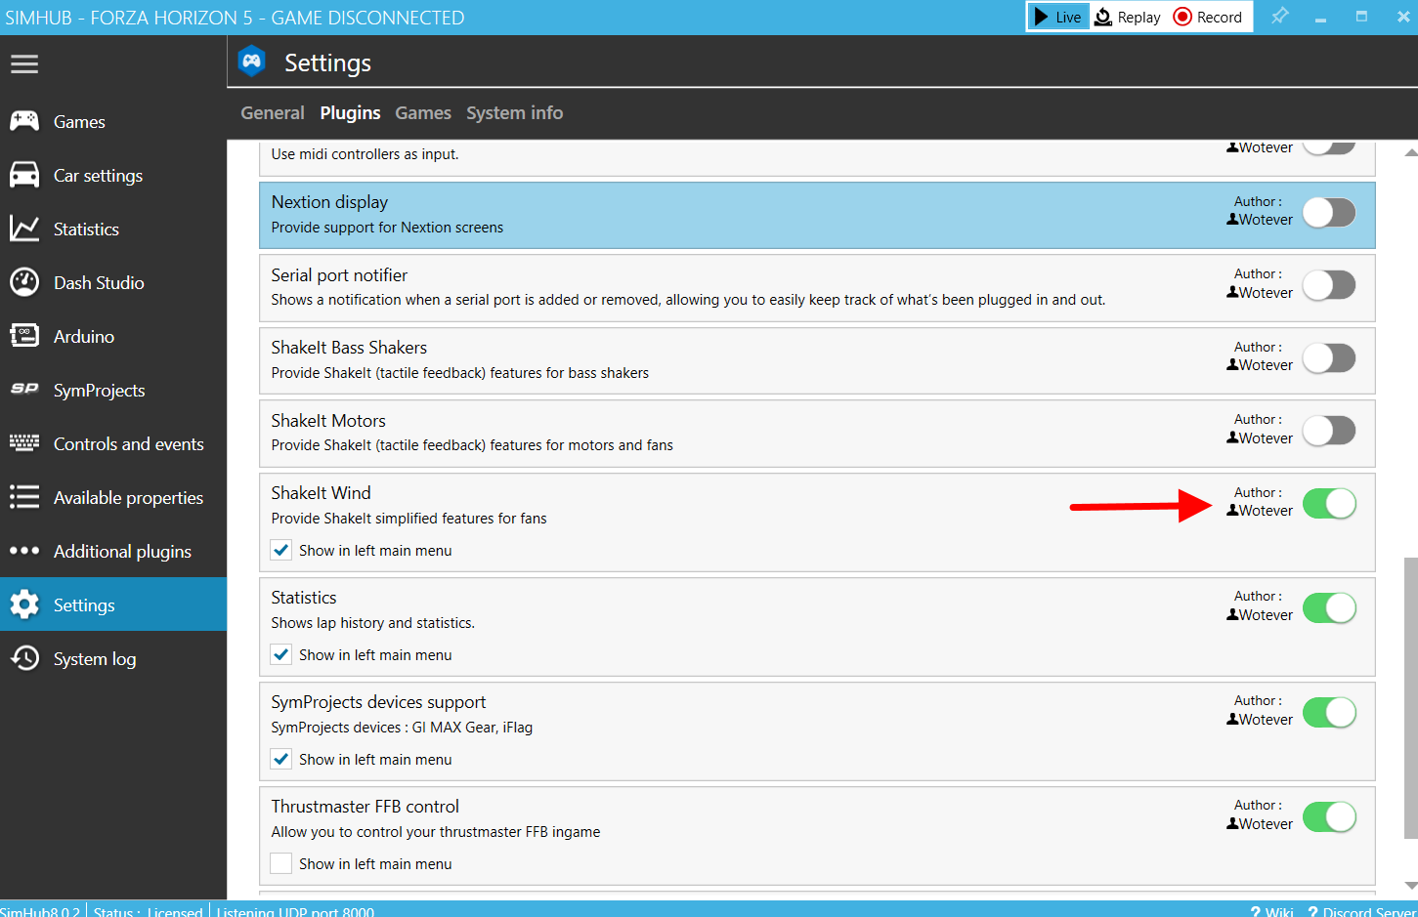Open Additional plugins from sidebar

click(x=122, y=551)
